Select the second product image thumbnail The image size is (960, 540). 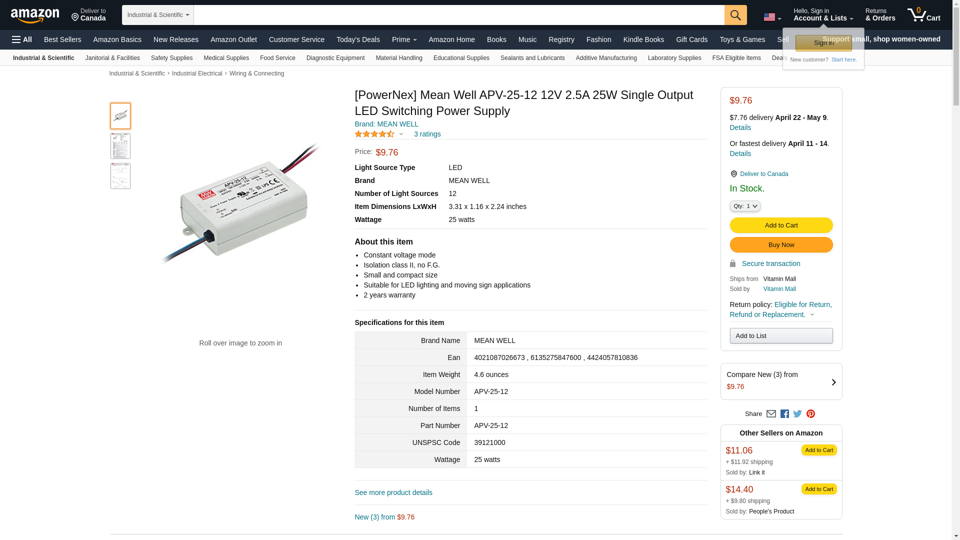pyautogui.click(x=120, y=146)
